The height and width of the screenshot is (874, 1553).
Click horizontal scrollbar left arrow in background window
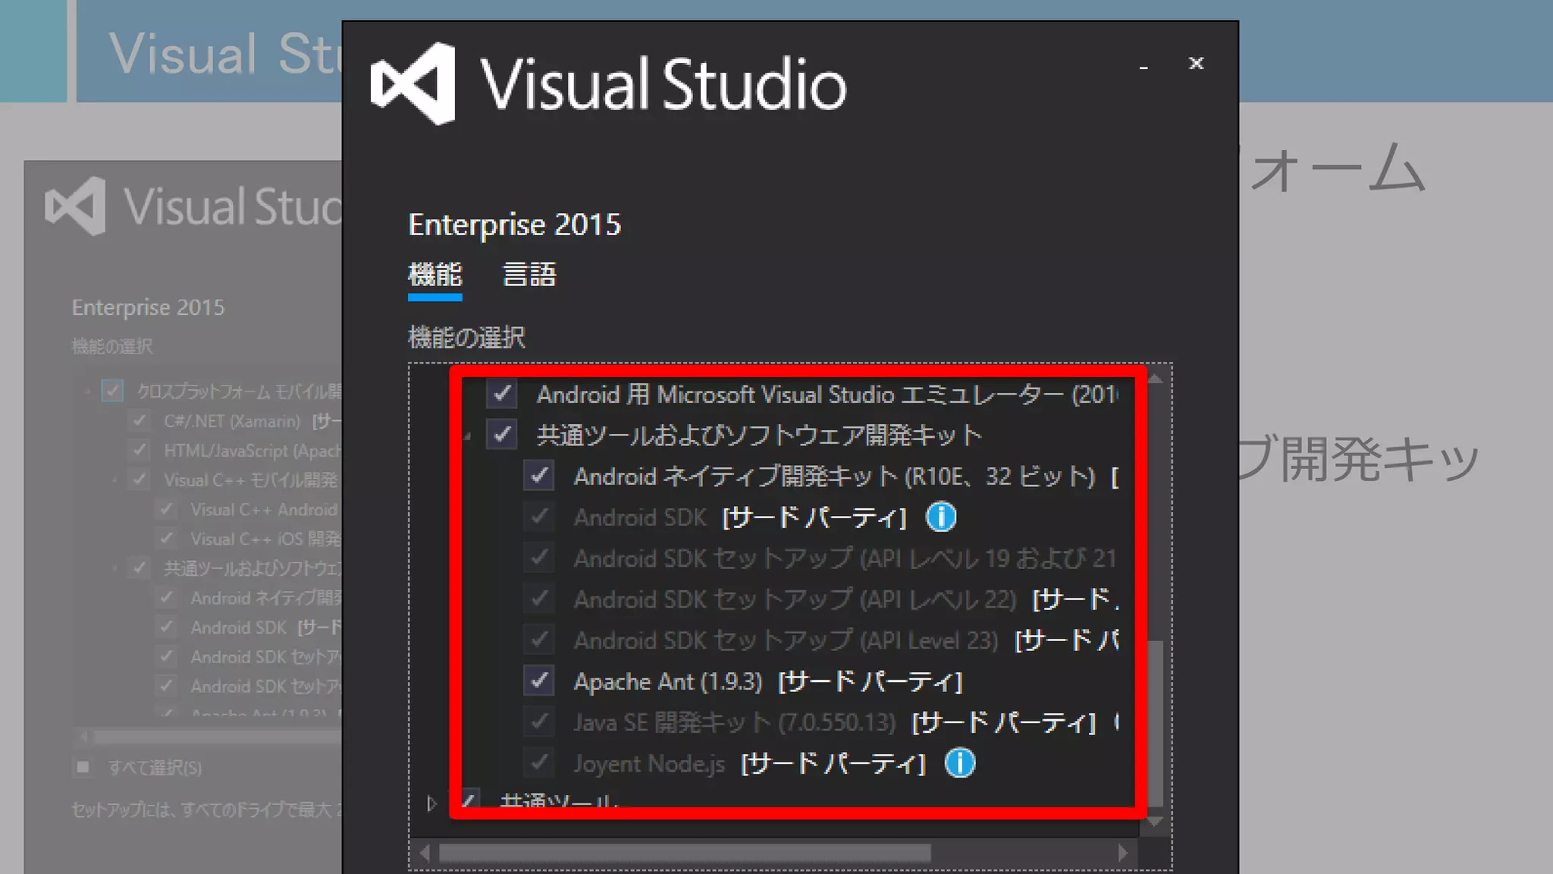point(83,737)
